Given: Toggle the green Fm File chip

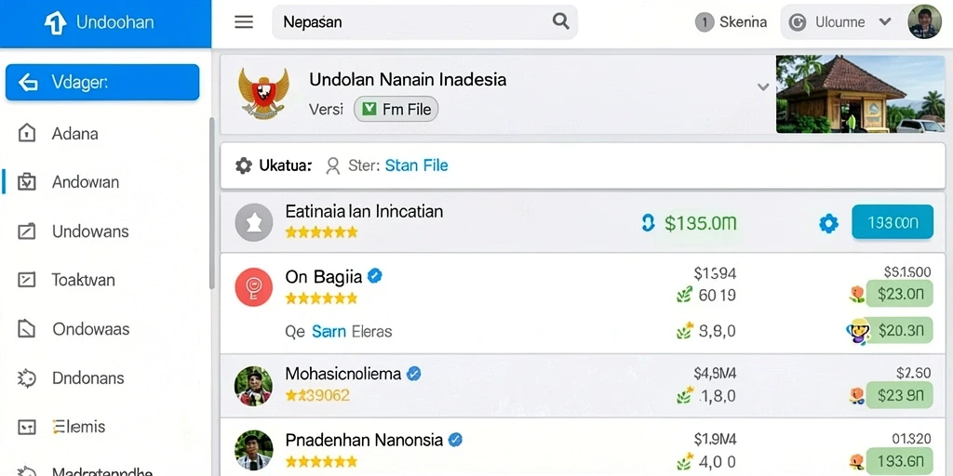Looking at the screenshot, I should click(x=396, y=110).
